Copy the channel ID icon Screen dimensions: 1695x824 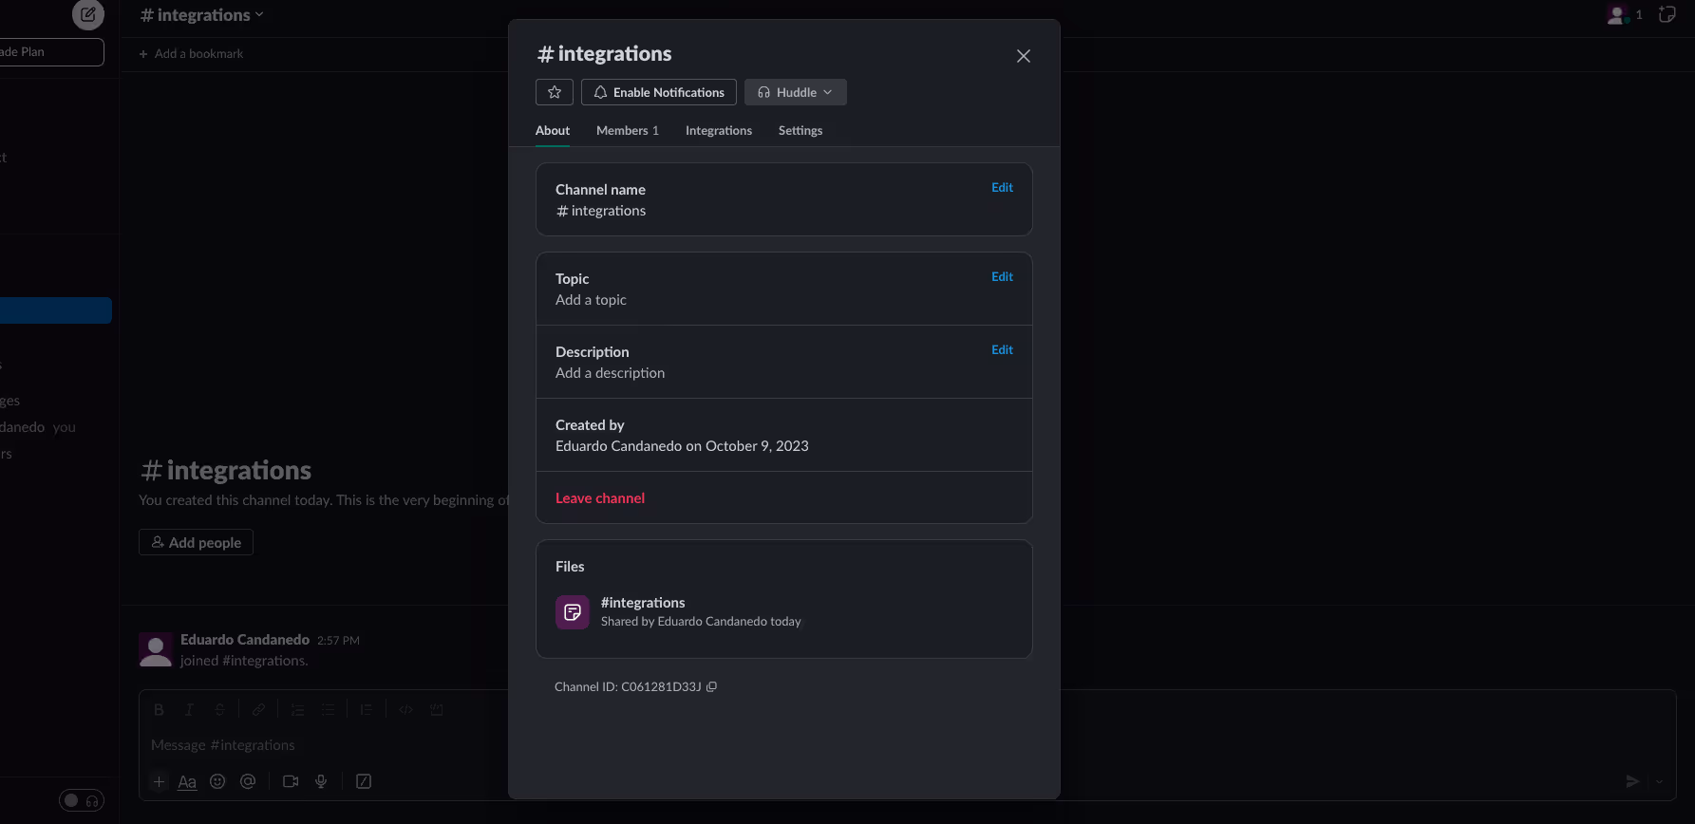711,686
